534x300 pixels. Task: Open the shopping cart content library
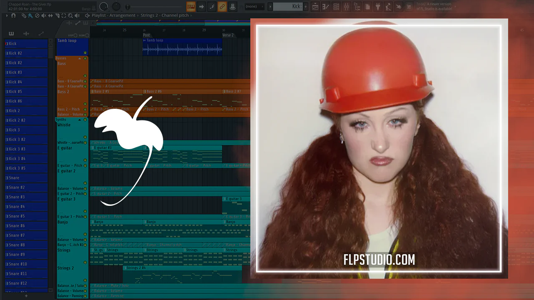click(x=409, y=7)
